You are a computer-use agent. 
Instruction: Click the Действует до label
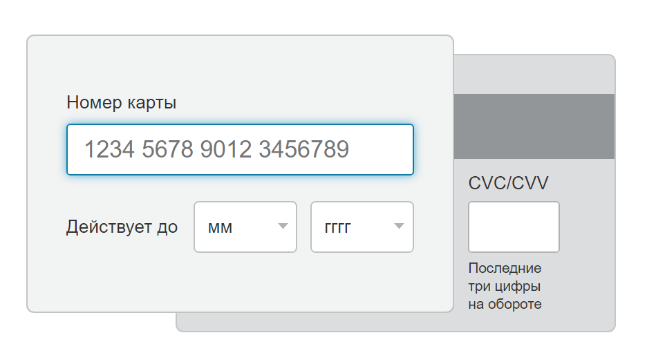[x=122, y=227]
